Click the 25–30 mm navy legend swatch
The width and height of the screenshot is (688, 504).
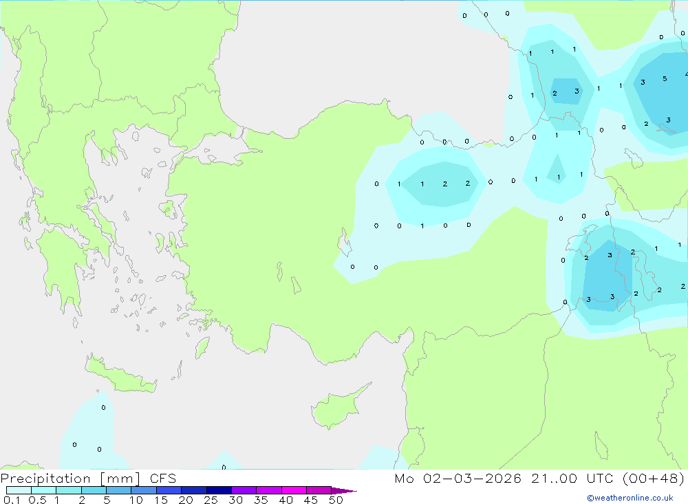point(219,490)
